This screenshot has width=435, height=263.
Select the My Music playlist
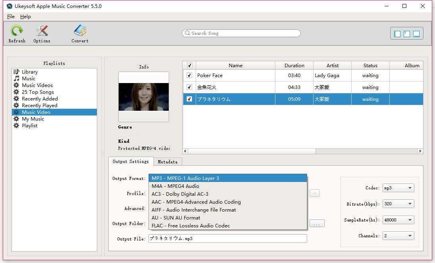coord(54,119)
